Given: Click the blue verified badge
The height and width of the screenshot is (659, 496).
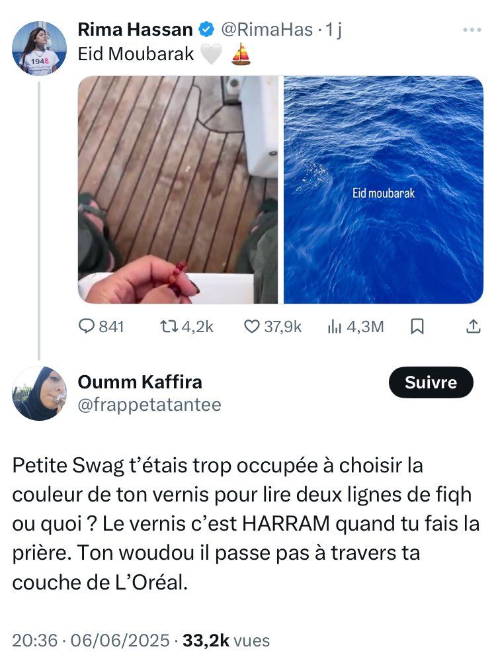Looking at the screenshot, I should point(206,30).
